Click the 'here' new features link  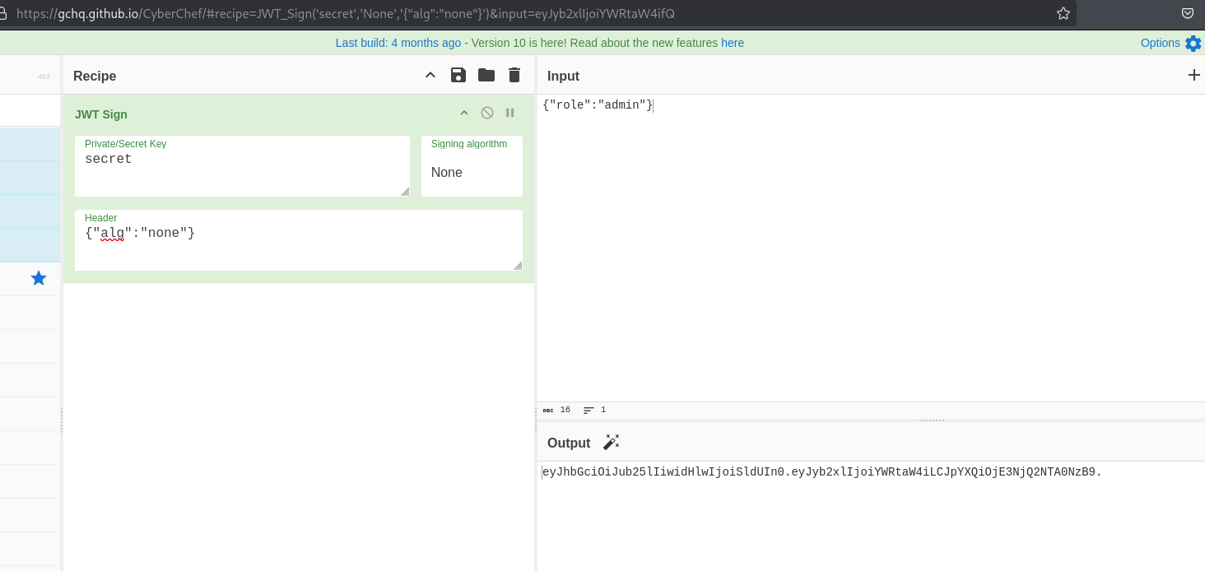point(733,43)
